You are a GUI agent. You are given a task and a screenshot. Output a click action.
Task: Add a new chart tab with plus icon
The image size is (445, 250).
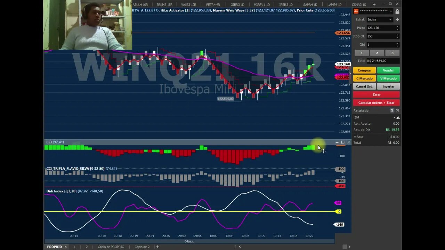click(374, 5)
